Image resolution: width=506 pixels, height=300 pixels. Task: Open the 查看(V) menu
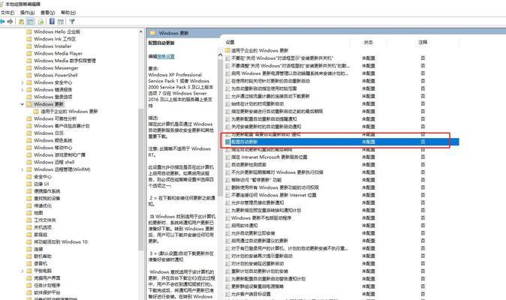(48, 13)
